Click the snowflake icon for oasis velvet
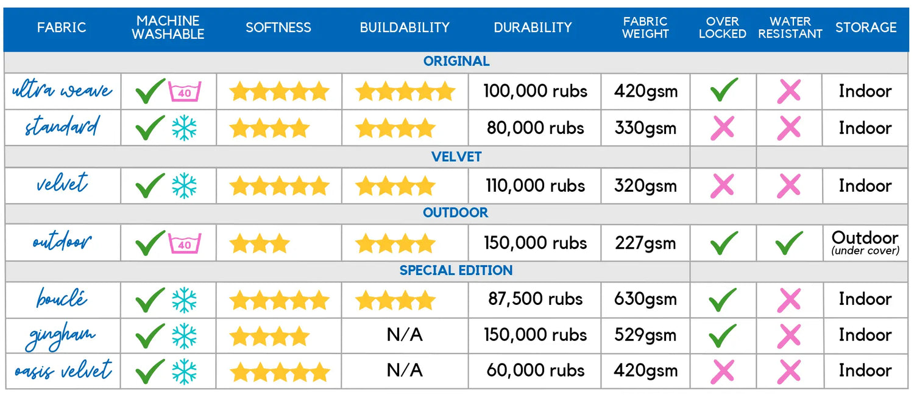This screenshot has height=401, width=914. (183, 371)
